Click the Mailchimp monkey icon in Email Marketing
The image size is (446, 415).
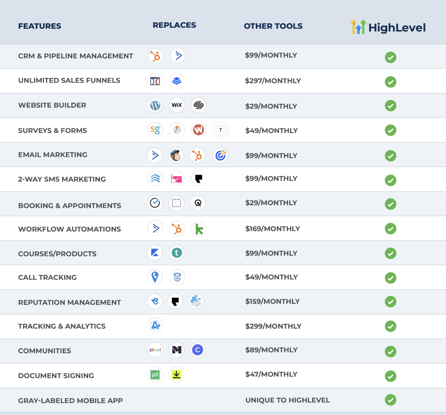point(176,155)
